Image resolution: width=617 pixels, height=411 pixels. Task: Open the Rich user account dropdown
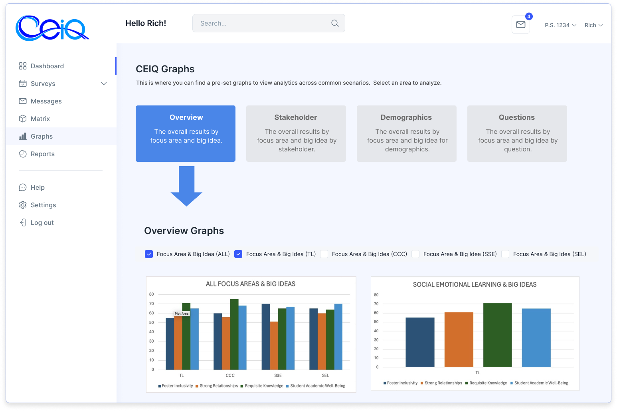593,25
